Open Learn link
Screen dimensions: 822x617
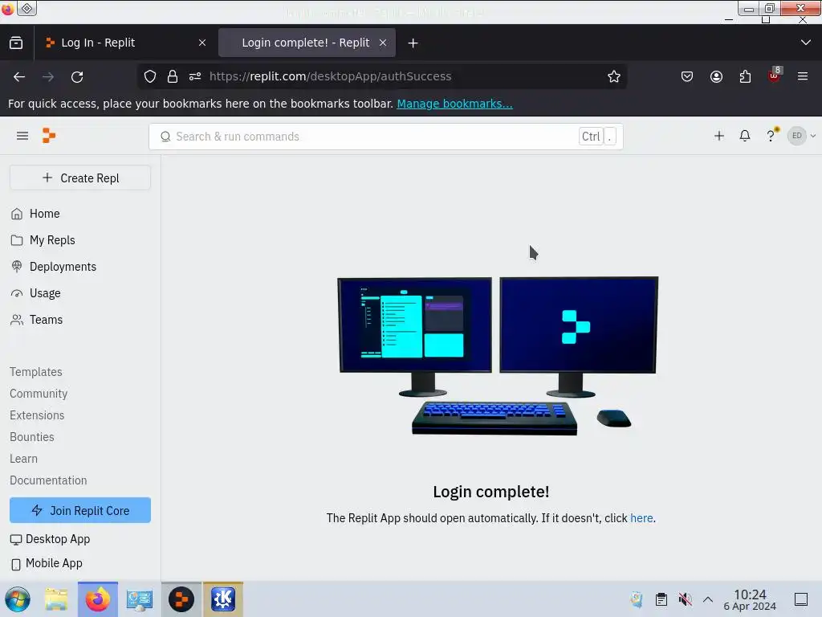tap(23, 459)
